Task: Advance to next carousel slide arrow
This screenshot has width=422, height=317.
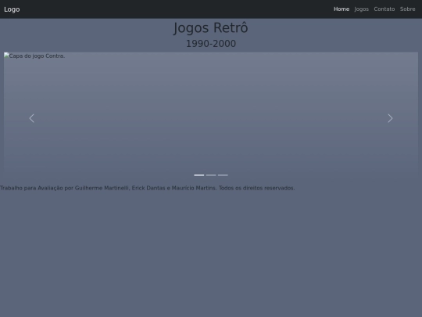Action: point(390,118)
